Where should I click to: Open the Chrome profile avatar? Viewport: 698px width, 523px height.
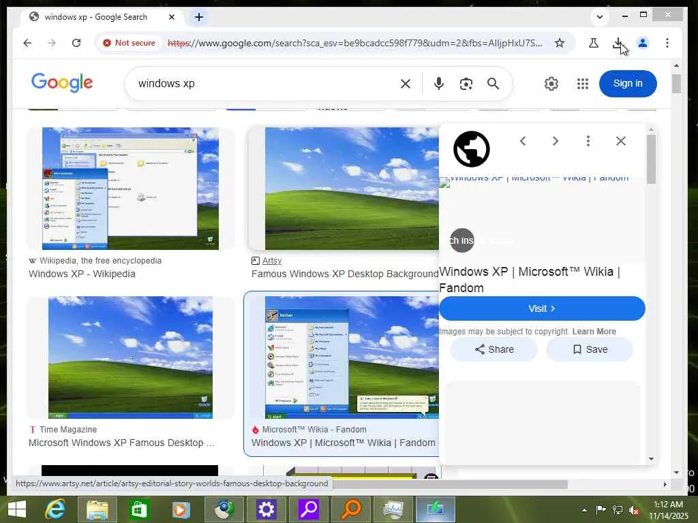coord(642,43)
